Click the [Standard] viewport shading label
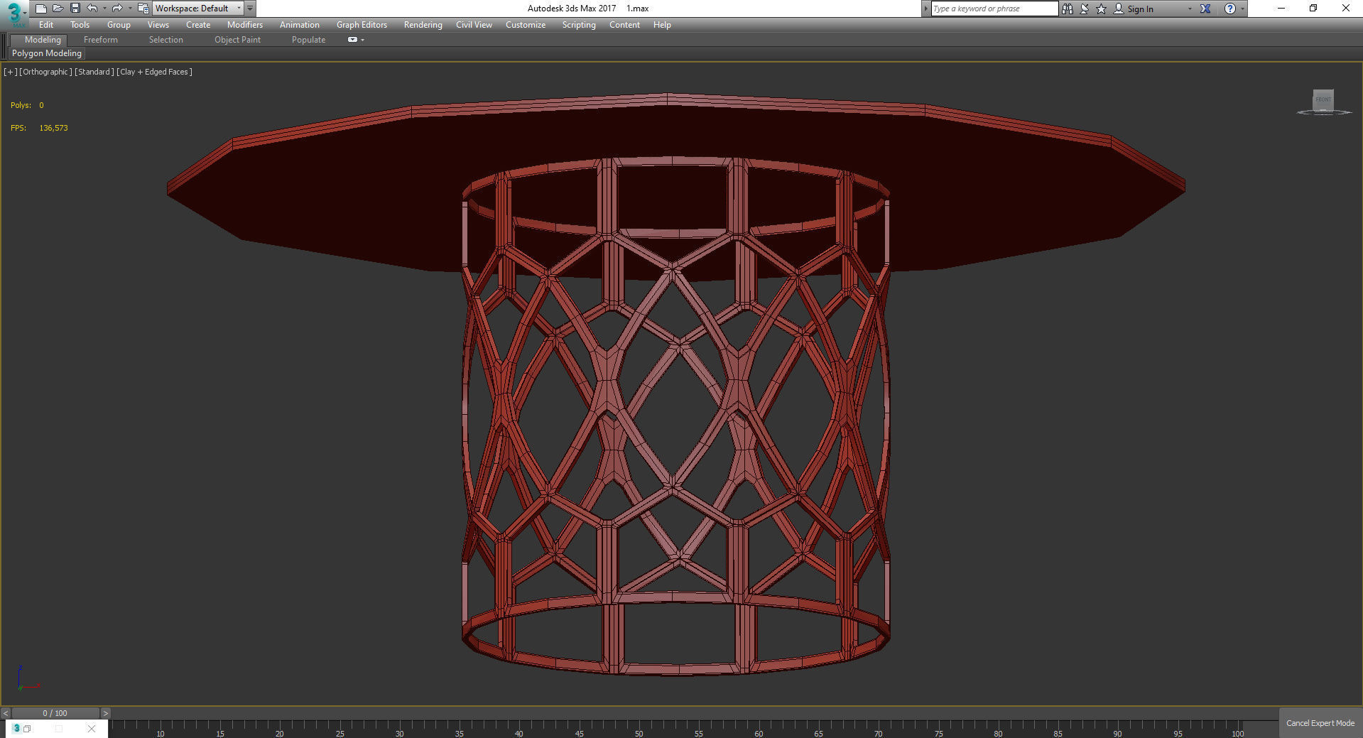The width and height of the screenshot is (1363, 738). coord(94,72)
